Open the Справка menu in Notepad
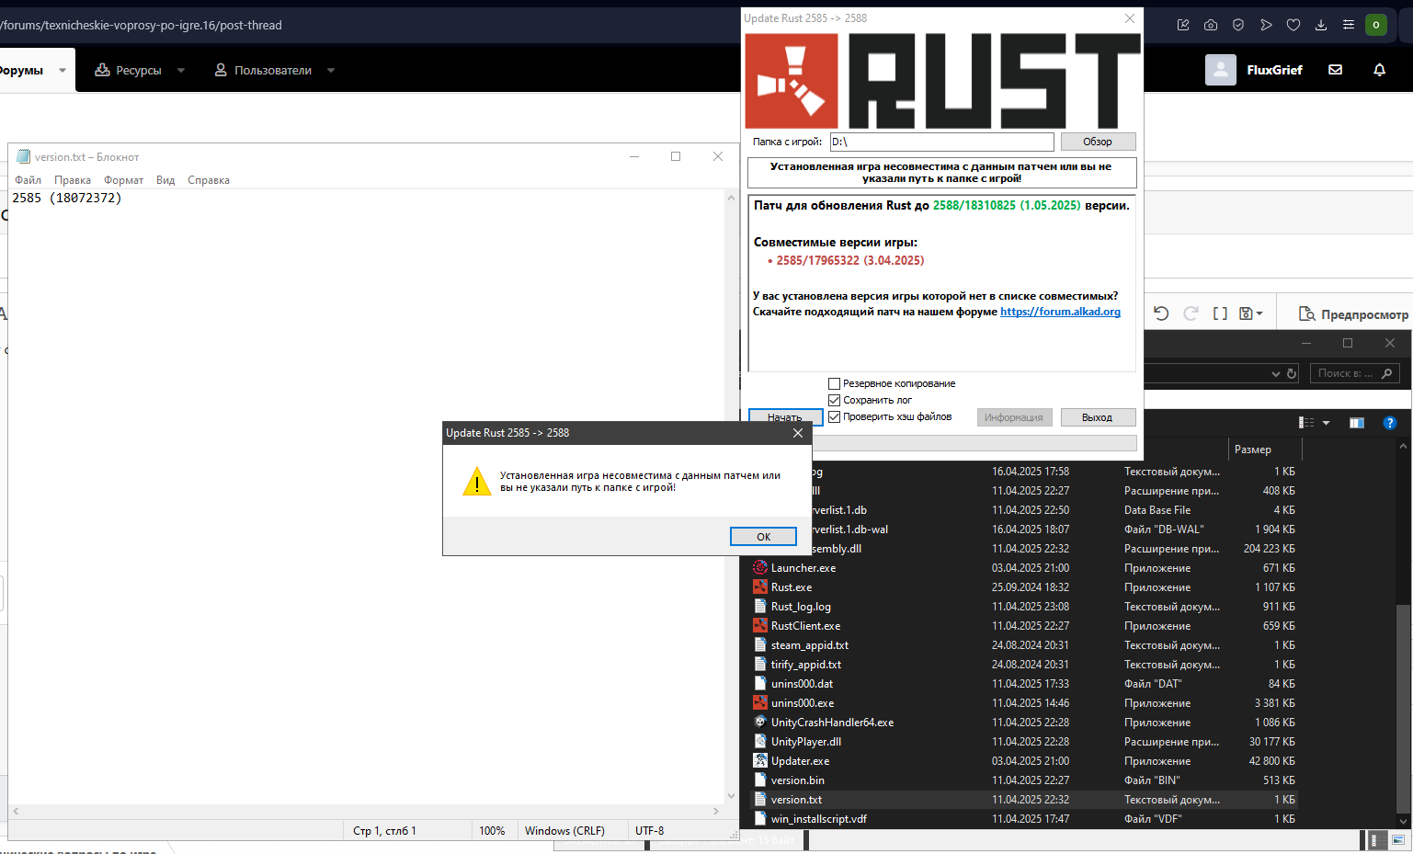 pyautogui.click(x=209, y=180)
